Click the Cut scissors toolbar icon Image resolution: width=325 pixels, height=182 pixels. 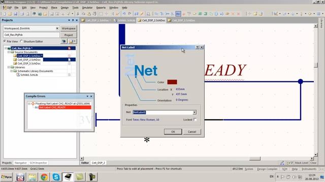[x=78, y=14]
